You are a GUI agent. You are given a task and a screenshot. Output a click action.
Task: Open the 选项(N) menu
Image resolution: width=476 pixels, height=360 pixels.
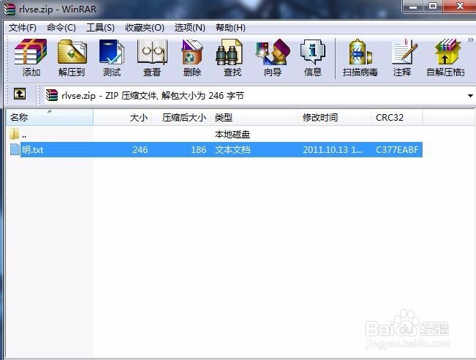pyautogui.click(x=189, y=28)
